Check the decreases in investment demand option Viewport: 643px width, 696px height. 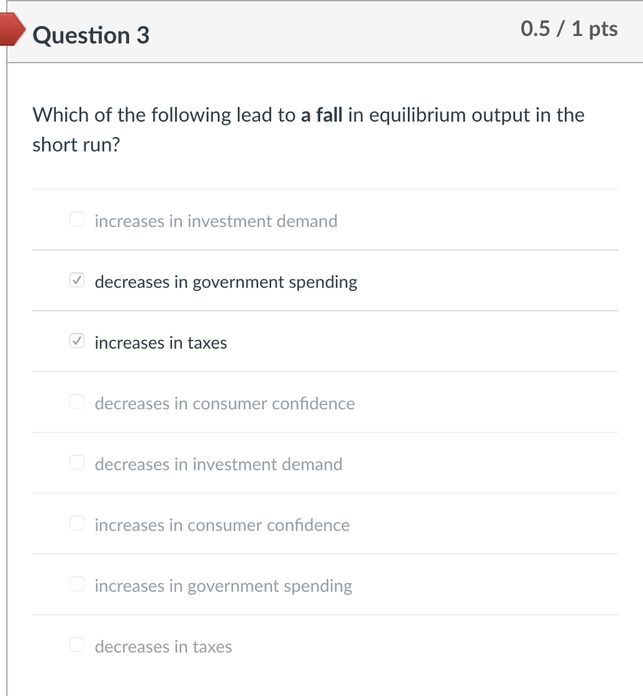click(77, 462)
